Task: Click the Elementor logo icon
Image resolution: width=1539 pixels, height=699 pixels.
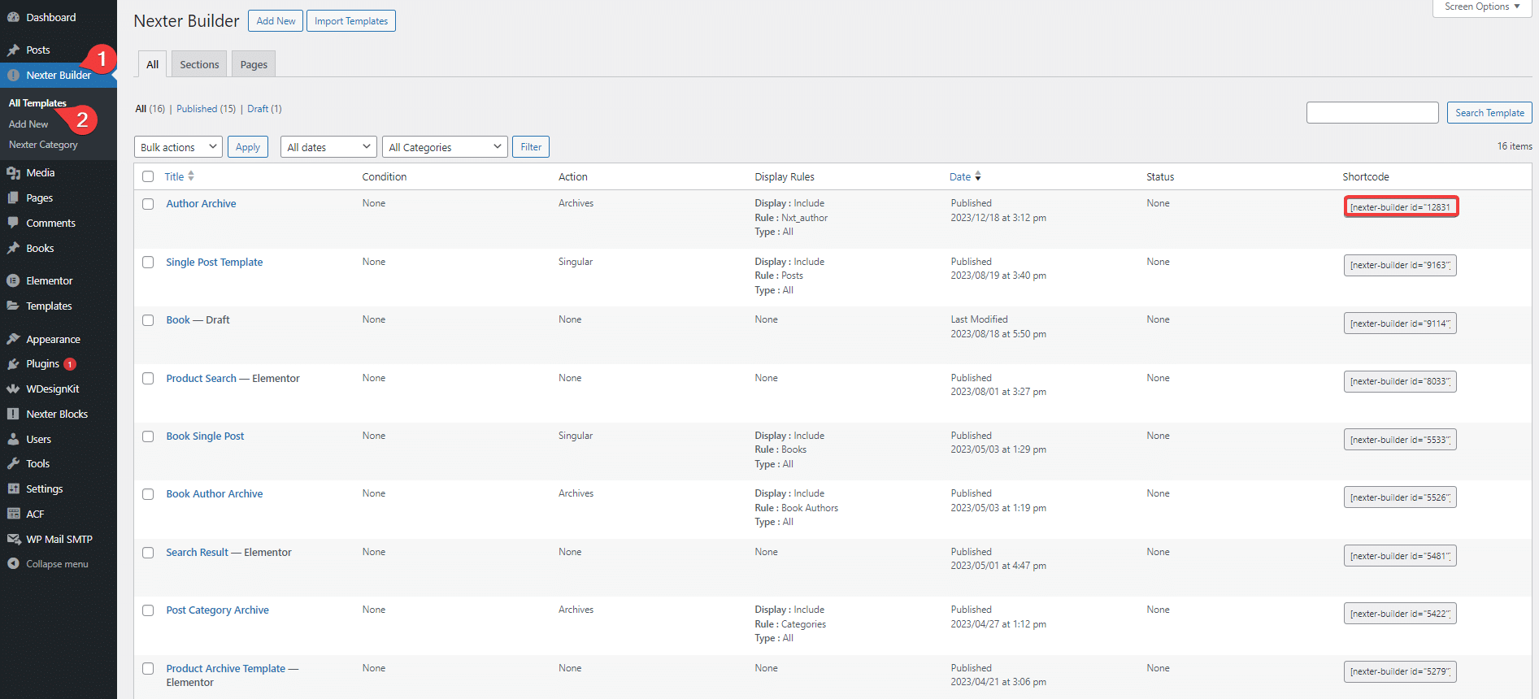Action: (x=13, y=280)
